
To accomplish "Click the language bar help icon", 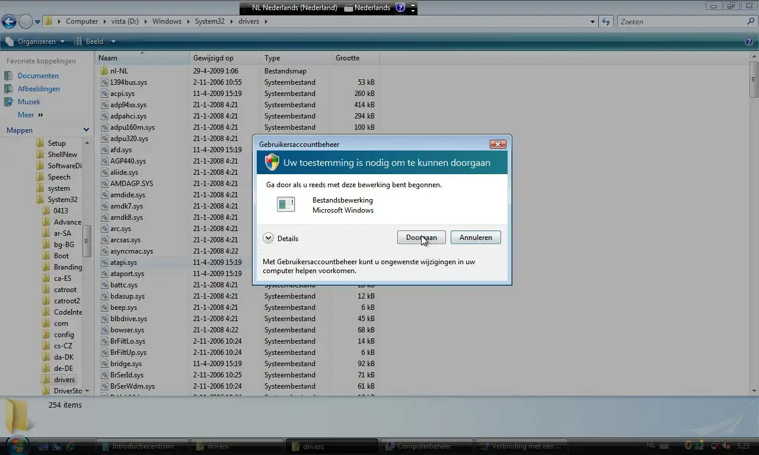I will pyautogui.click(x=400, y=8).
